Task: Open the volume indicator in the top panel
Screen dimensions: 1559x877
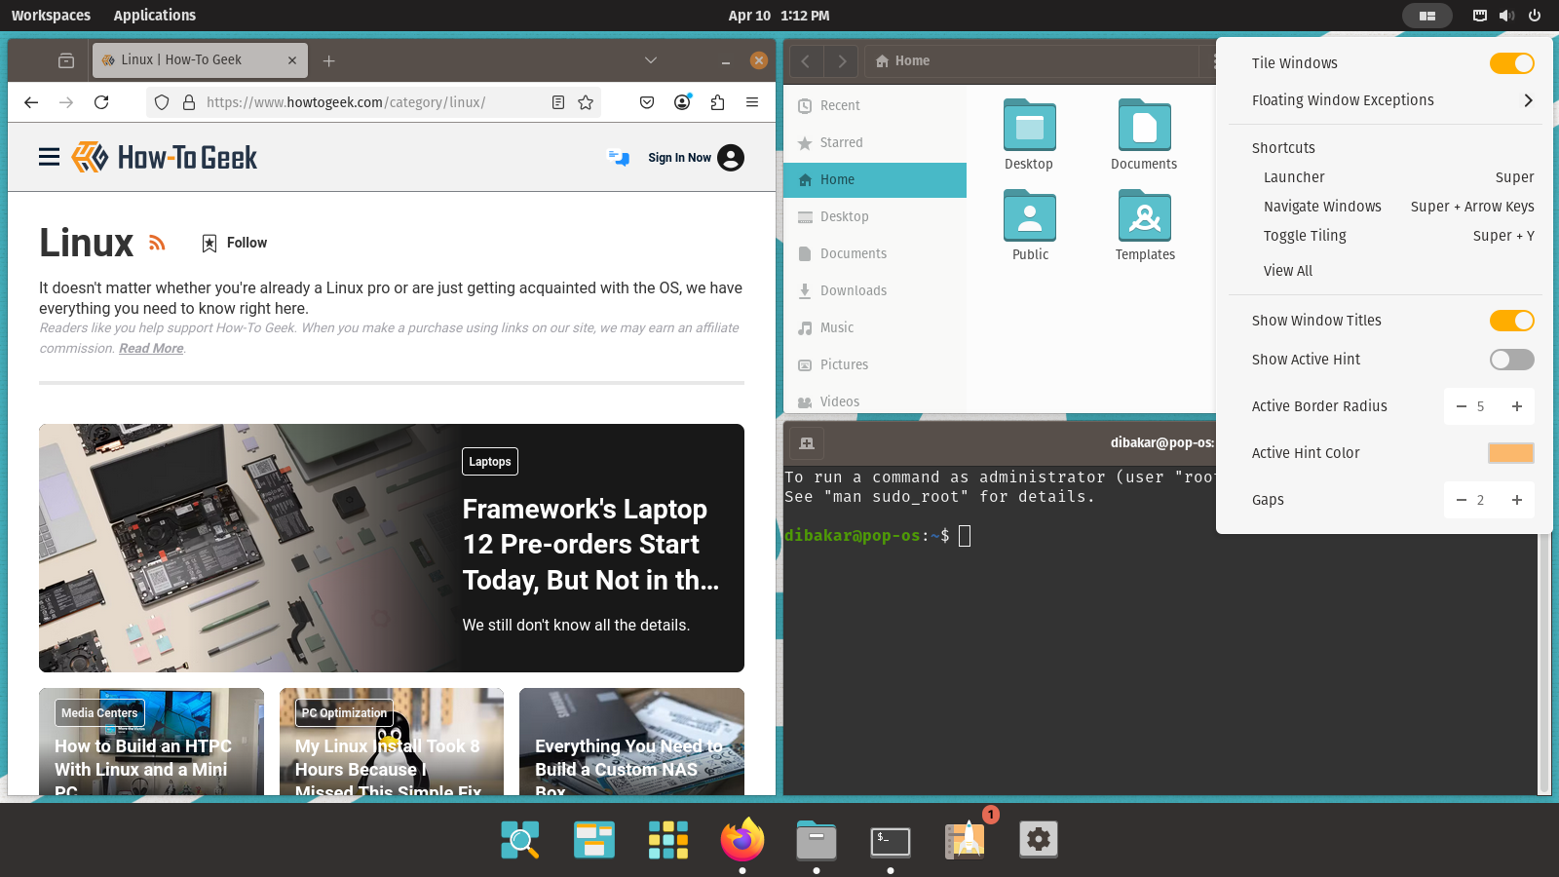Action: click(1506, 16)
